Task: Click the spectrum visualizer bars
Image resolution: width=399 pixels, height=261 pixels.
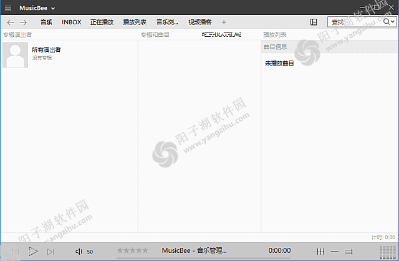Action: [x=388, y=252]
